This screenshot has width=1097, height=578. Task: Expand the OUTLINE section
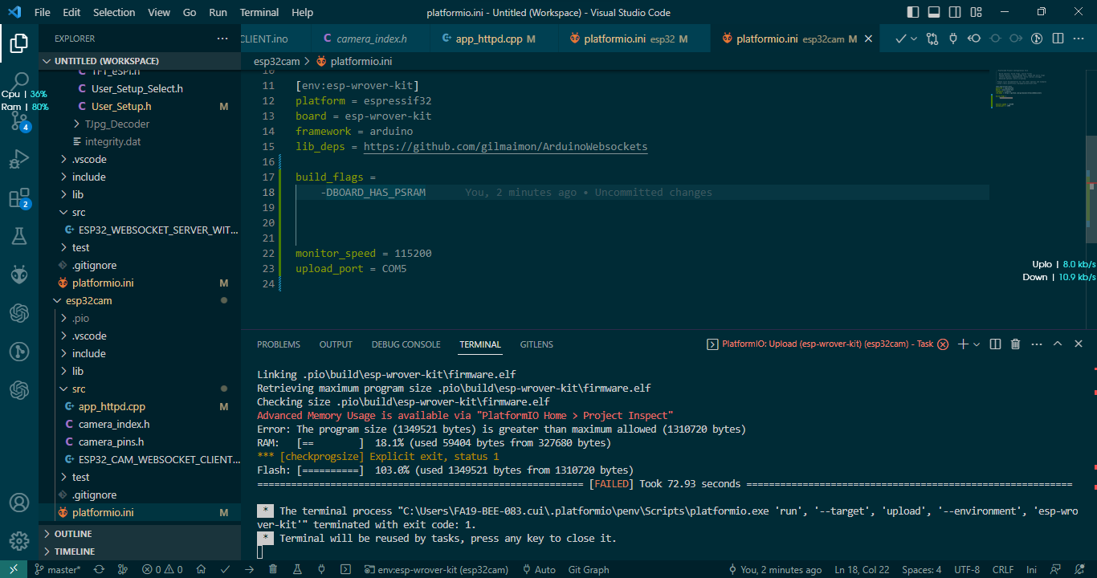click(140, 534)
